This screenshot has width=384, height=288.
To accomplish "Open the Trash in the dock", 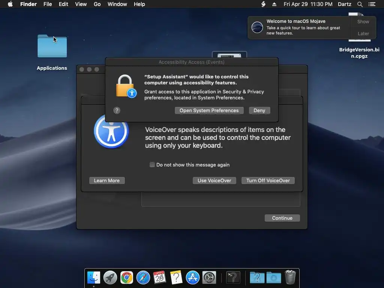I will pyautogui.click(x=290, y=277).
